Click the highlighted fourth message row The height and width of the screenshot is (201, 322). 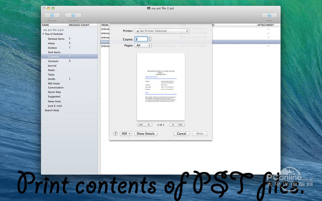click(190, 42)
